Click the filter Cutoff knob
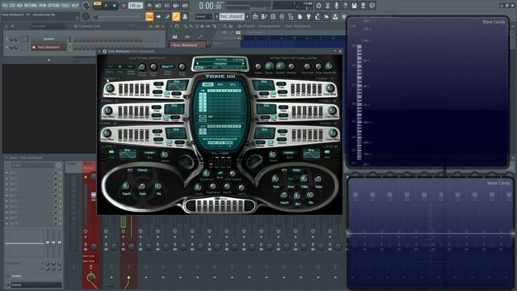The width and height of the screenshot is (517, 291). [198, 188]
